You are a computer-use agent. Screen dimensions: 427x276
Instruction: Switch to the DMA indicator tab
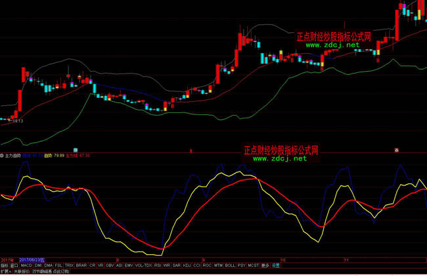pos(48,265)
